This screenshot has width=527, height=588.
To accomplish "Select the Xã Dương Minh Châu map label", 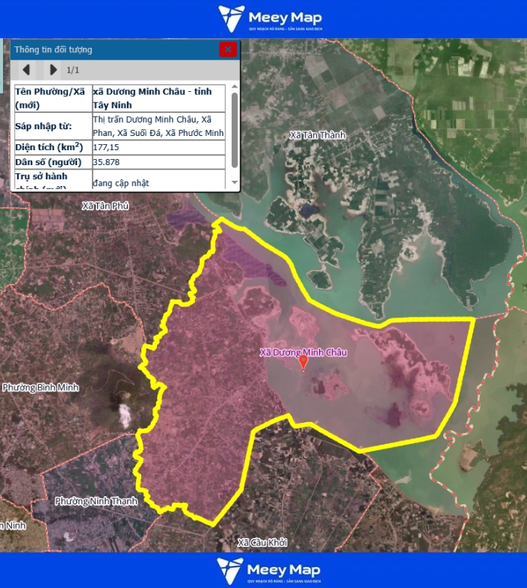I will click(303, 352).
